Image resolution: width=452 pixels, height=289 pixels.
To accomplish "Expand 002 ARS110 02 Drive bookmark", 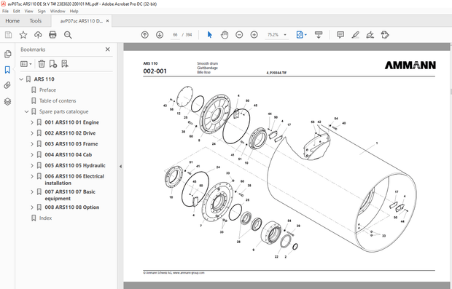I will [32, 133].
